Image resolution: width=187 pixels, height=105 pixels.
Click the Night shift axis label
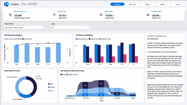point(133,98)
